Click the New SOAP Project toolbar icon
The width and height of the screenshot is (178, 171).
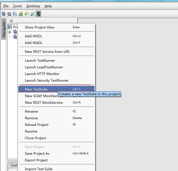coord(4,14)
